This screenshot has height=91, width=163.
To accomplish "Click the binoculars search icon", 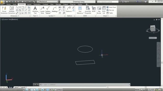I will coord(120,2).
